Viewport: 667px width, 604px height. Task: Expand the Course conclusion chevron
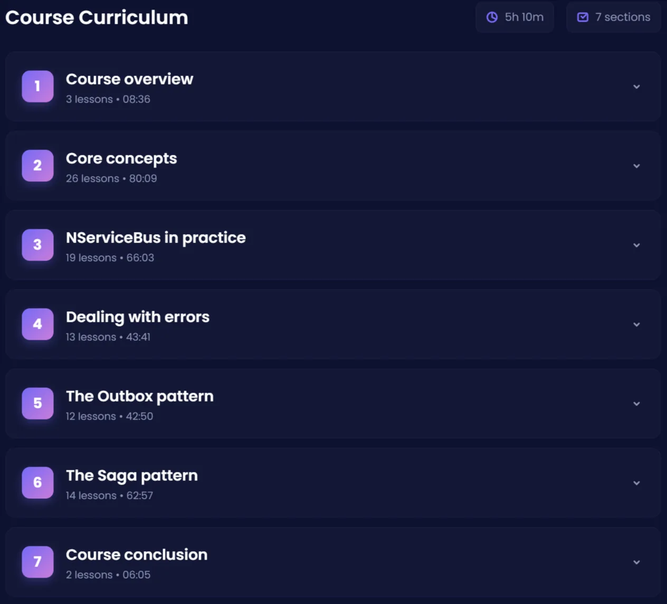click(x=636, y=562)
